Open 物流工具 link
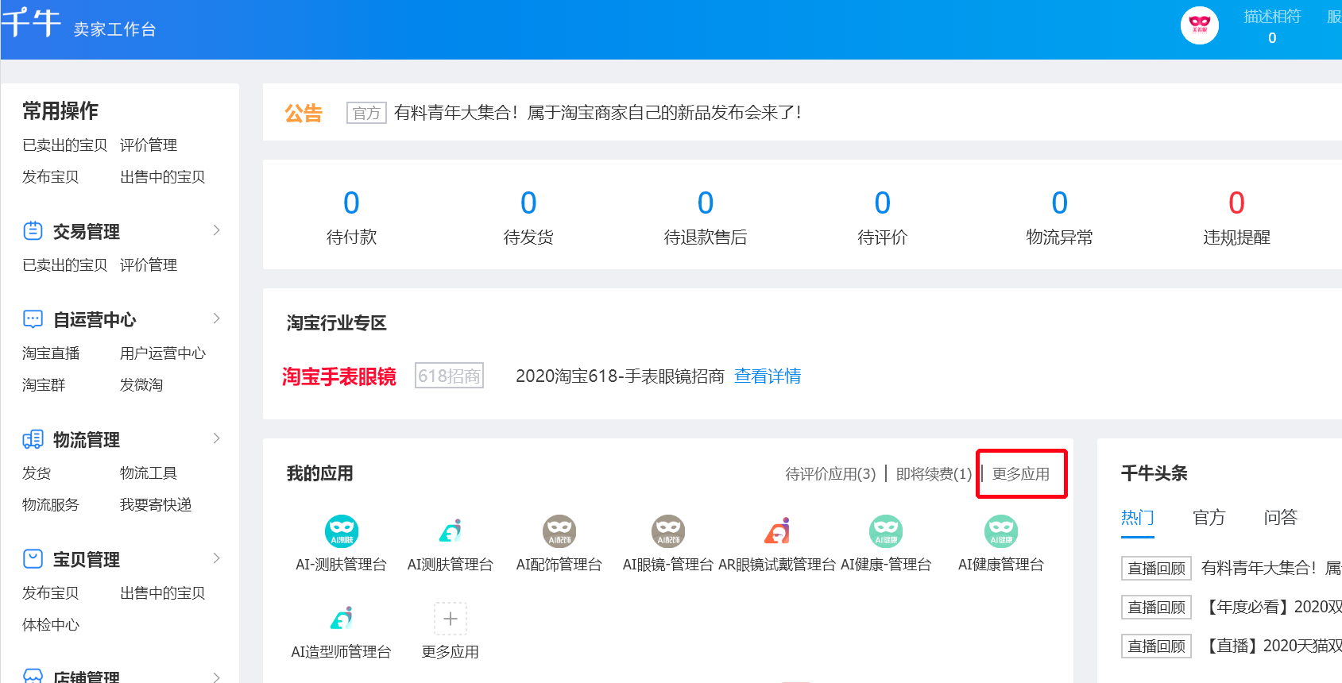This screenshot has height=683, width=1342. (x=149, y=473)
